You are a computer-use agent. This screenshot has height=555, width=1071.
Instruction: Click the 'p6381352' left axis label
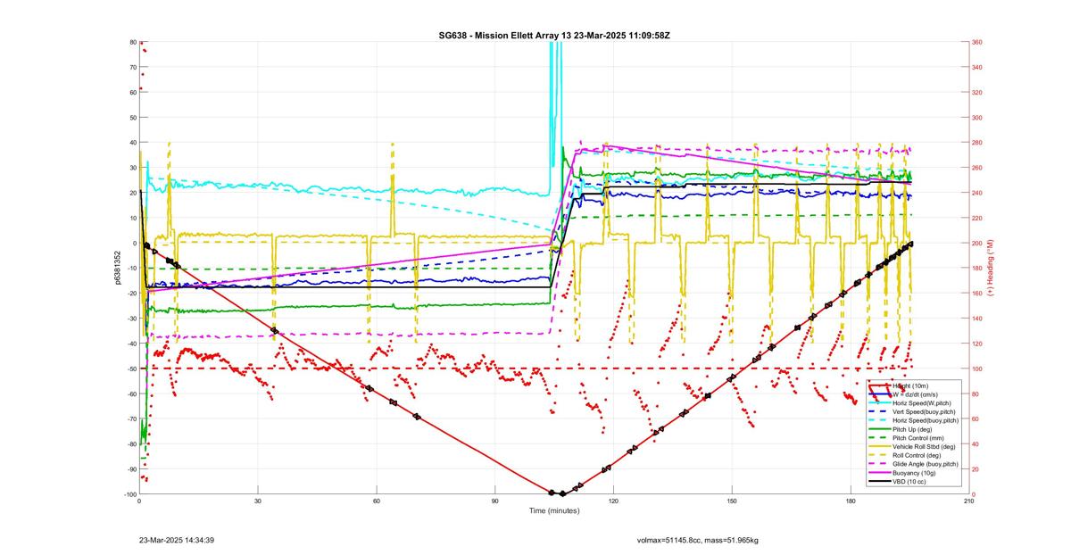pyautogui.click(x=118, y=268)
